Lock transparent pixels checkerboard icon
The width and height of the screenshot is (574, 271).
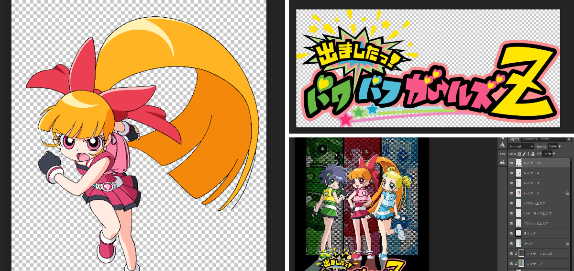519,154
